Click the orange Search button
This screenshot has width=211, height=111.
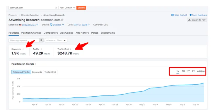81,8
